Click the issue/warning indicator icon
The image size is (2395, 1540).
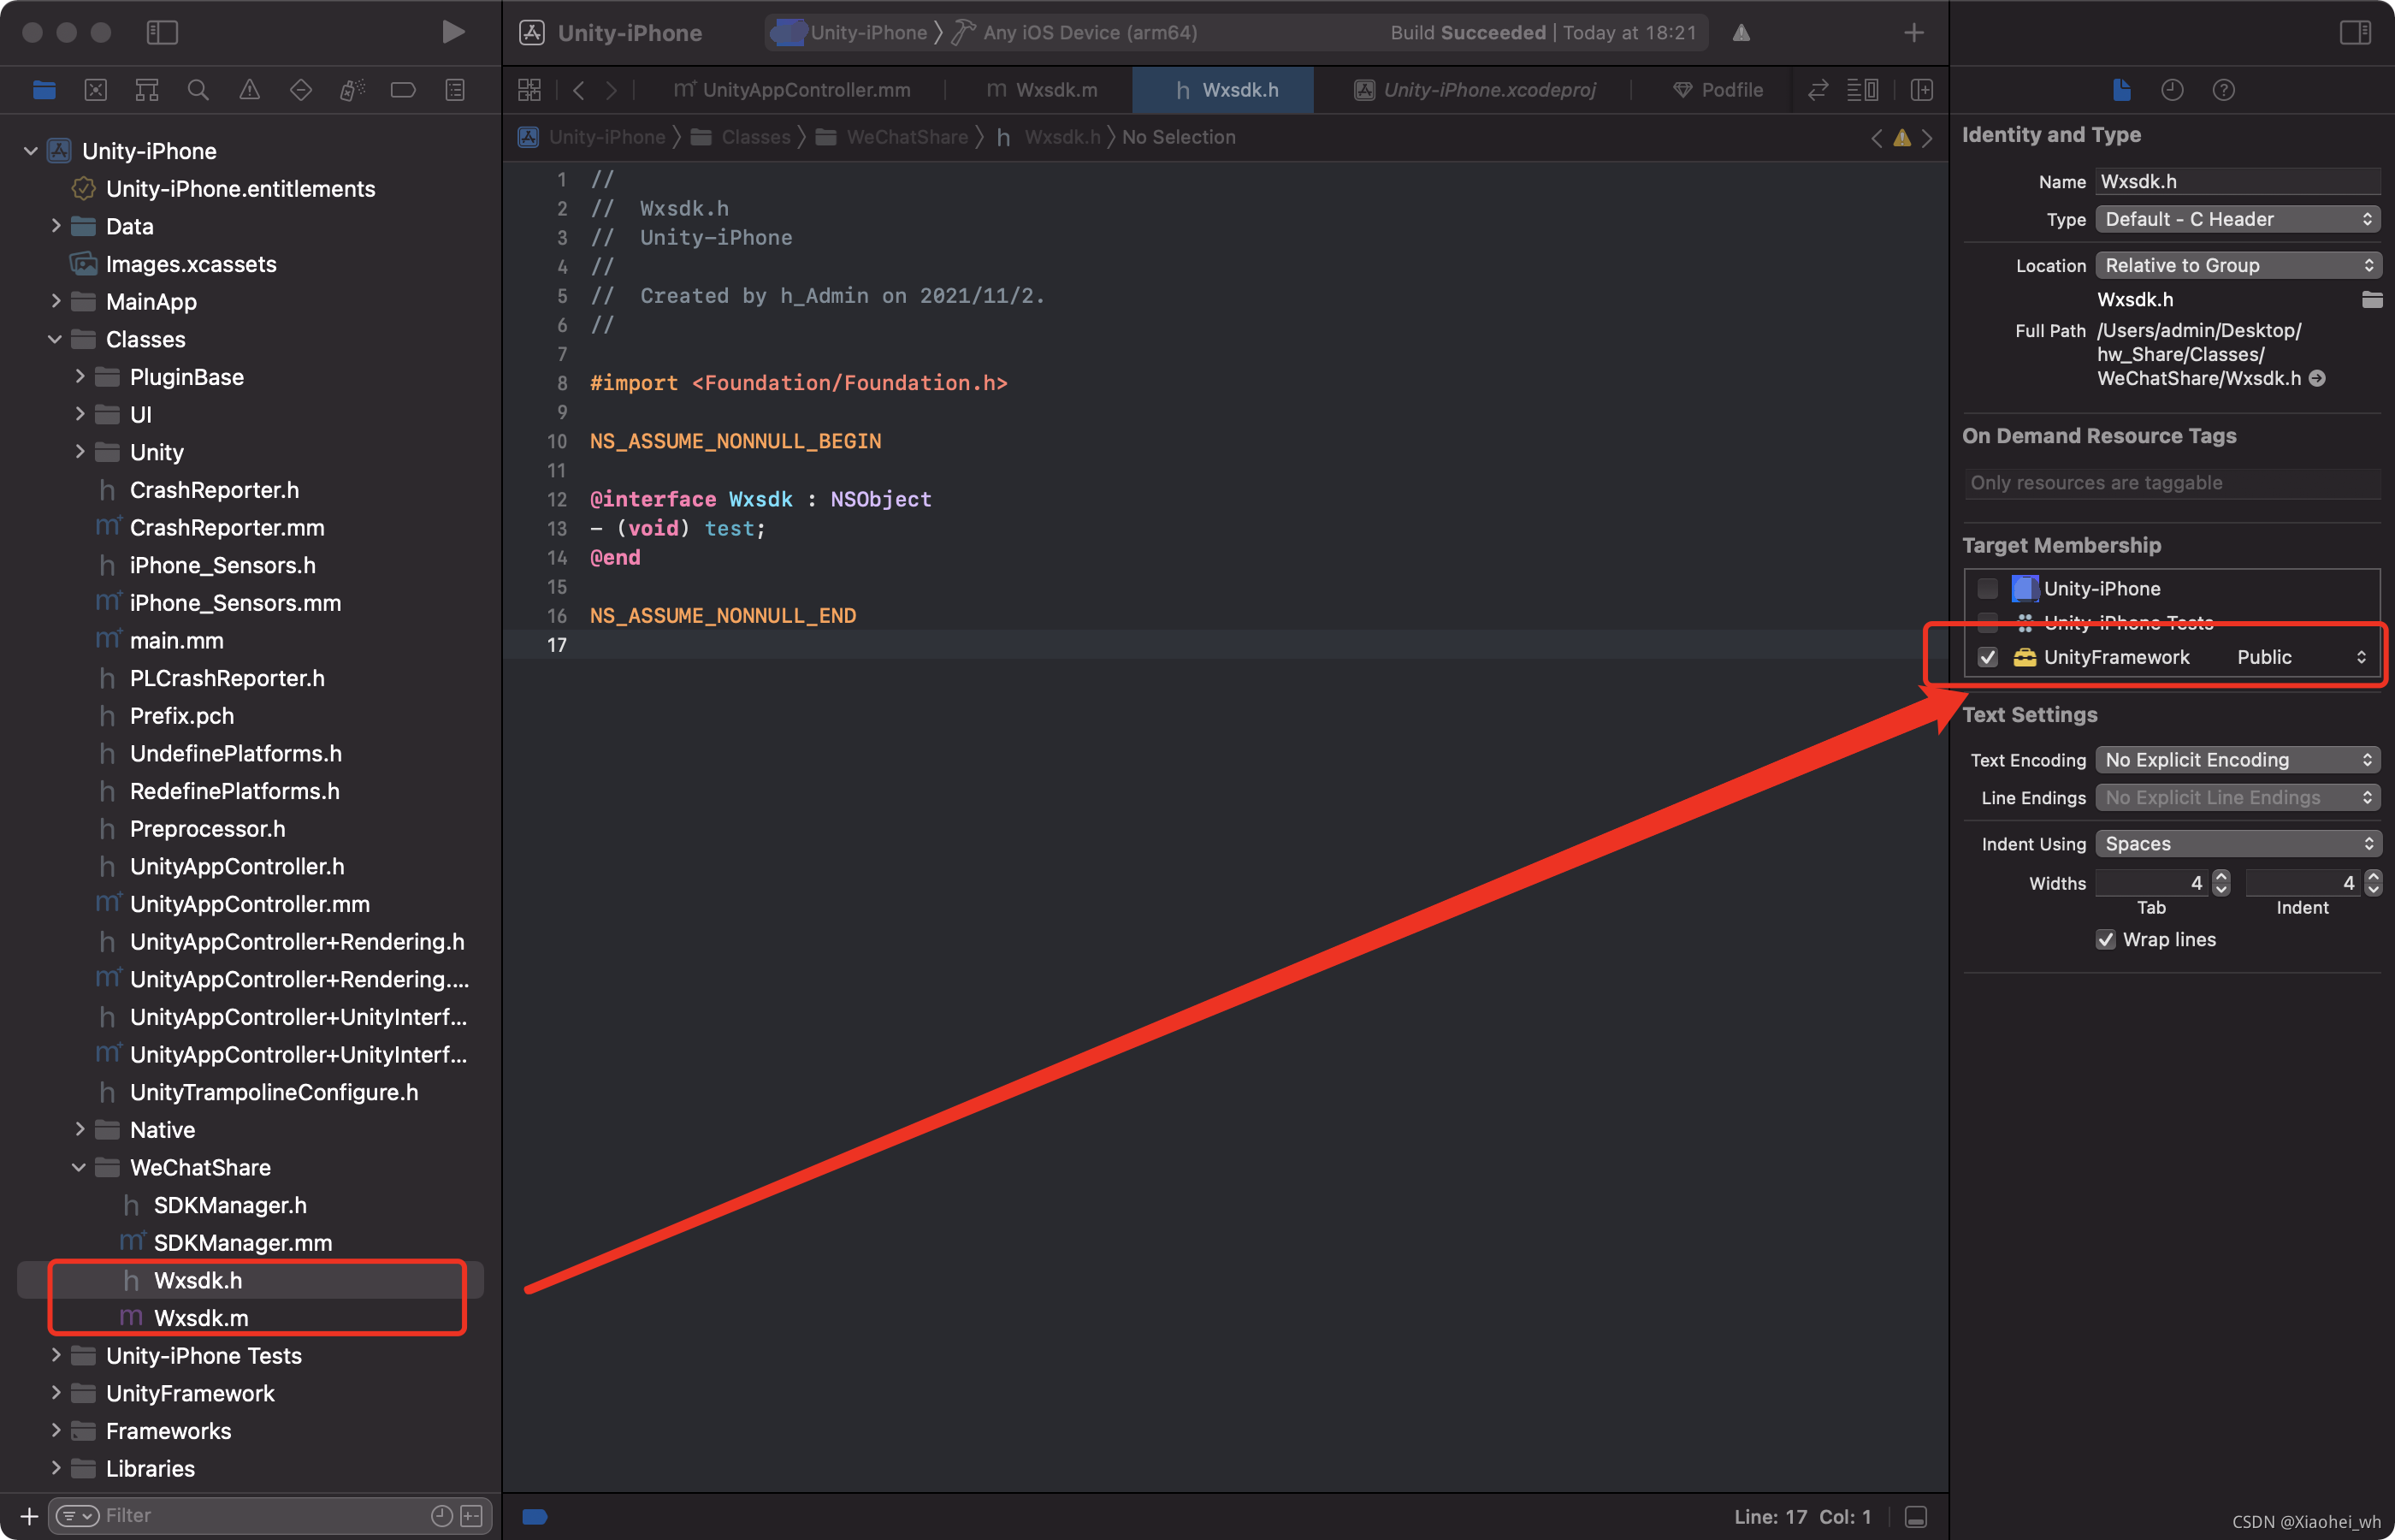click(1901, 138)
